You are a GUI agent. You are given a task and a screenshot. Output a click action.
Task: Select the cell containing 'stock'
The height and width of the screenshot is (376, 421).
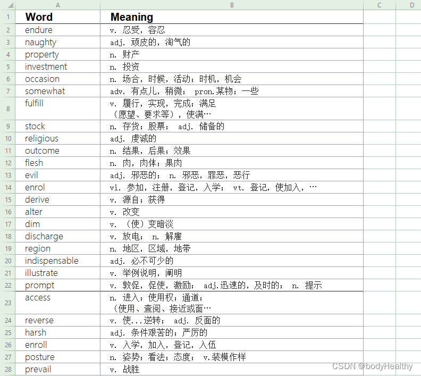click(58, 126)
